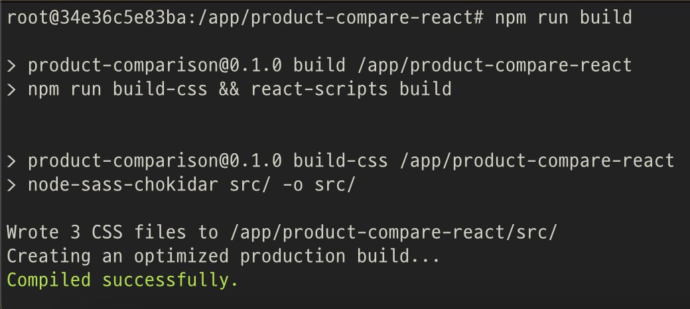The height and width of the screenshot is (309, 690).
Task: Click the word 'optimized' in build message
Action: [x=181, y=256]
